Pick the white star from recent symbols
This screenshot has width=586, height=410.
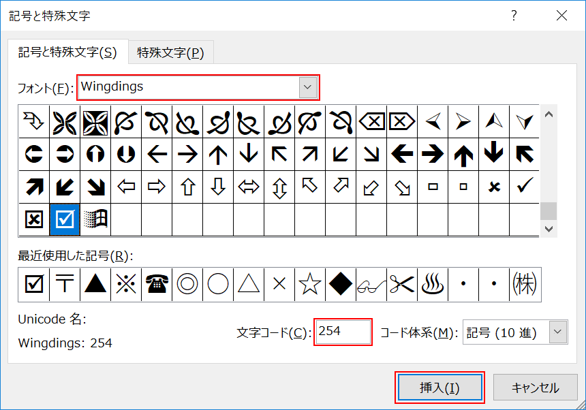(310, 285)
